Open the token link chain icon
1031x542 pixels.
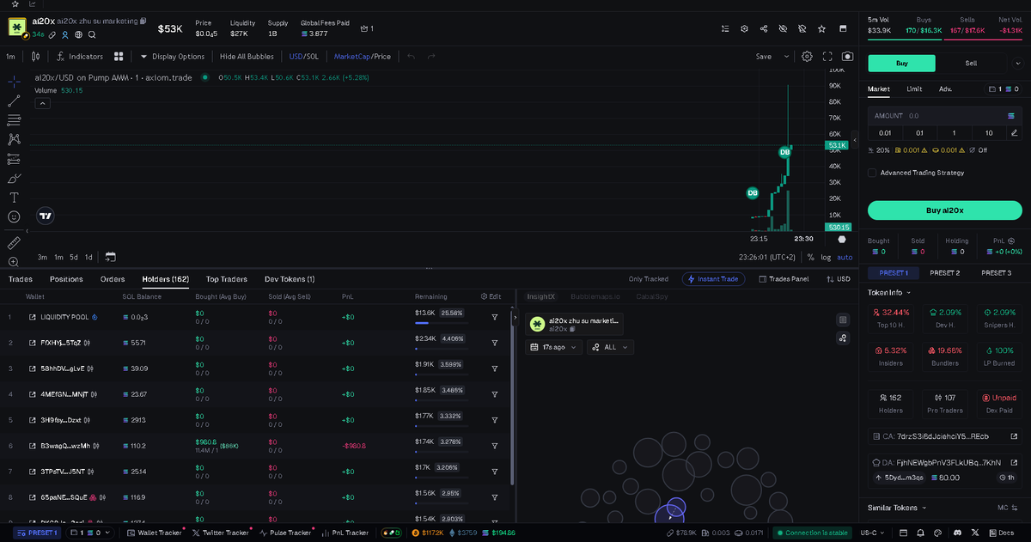click(x=52, y=35)
